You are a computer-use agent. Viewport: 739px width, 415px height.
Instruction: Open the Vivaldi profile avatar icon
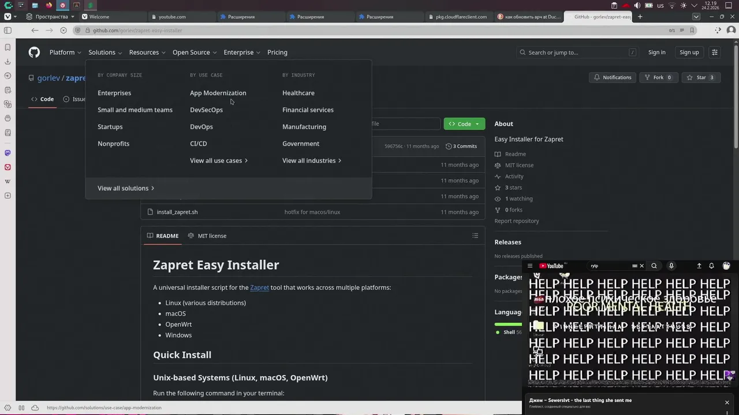pos(731,31)
